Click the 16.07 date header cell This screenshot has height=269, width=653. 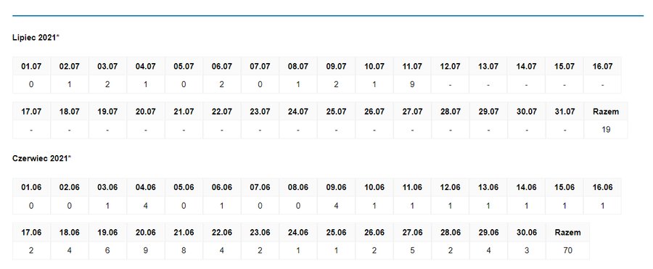click(x=603, y=66)
